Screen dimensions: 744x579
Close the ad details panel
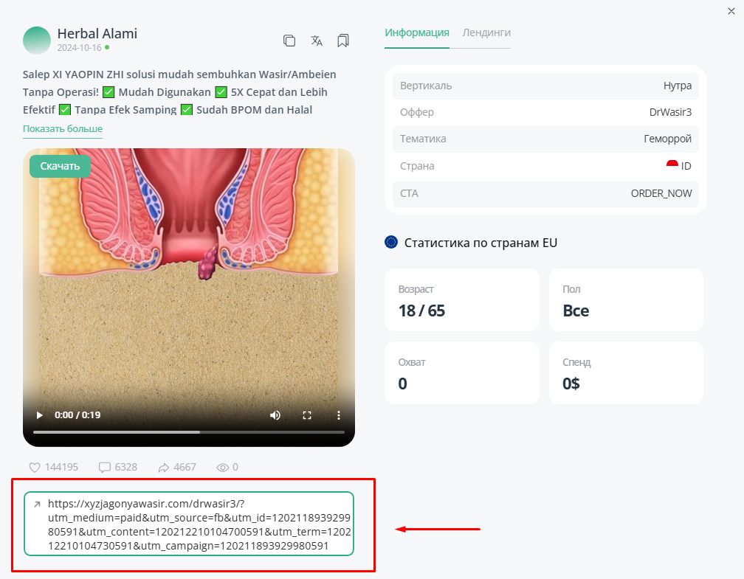tap(731, 11)
